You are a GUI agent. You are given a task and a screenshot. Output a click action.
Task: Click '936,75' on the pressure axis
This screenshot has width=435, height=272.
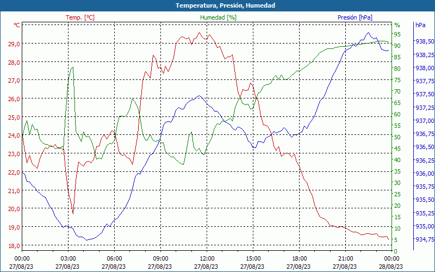425,134
